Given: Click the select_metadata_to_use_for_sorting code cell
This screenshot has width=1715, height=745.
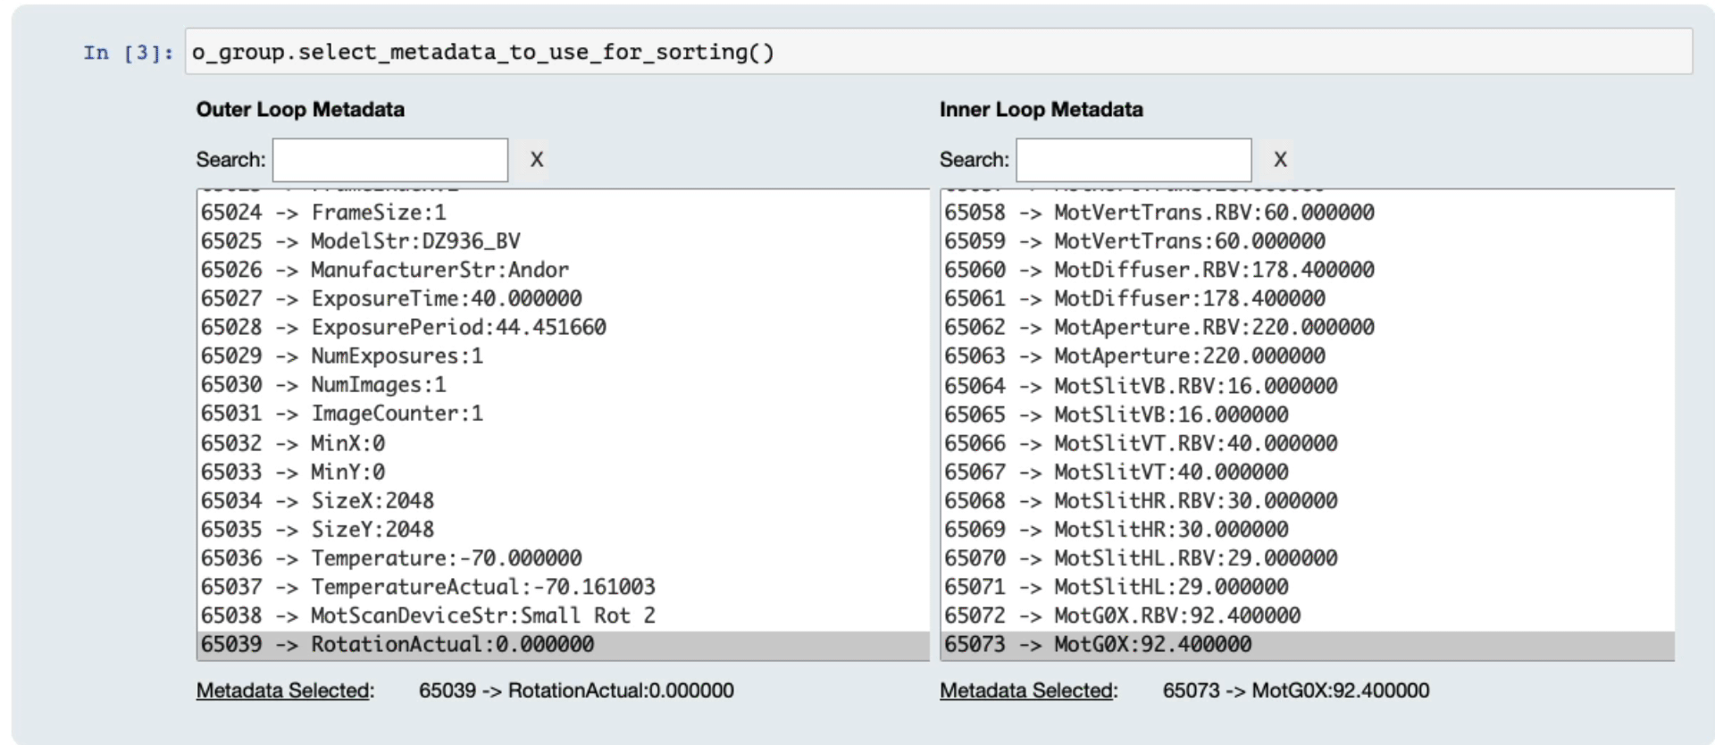Looking at the screenshot, I should click(x=938, y=52).
